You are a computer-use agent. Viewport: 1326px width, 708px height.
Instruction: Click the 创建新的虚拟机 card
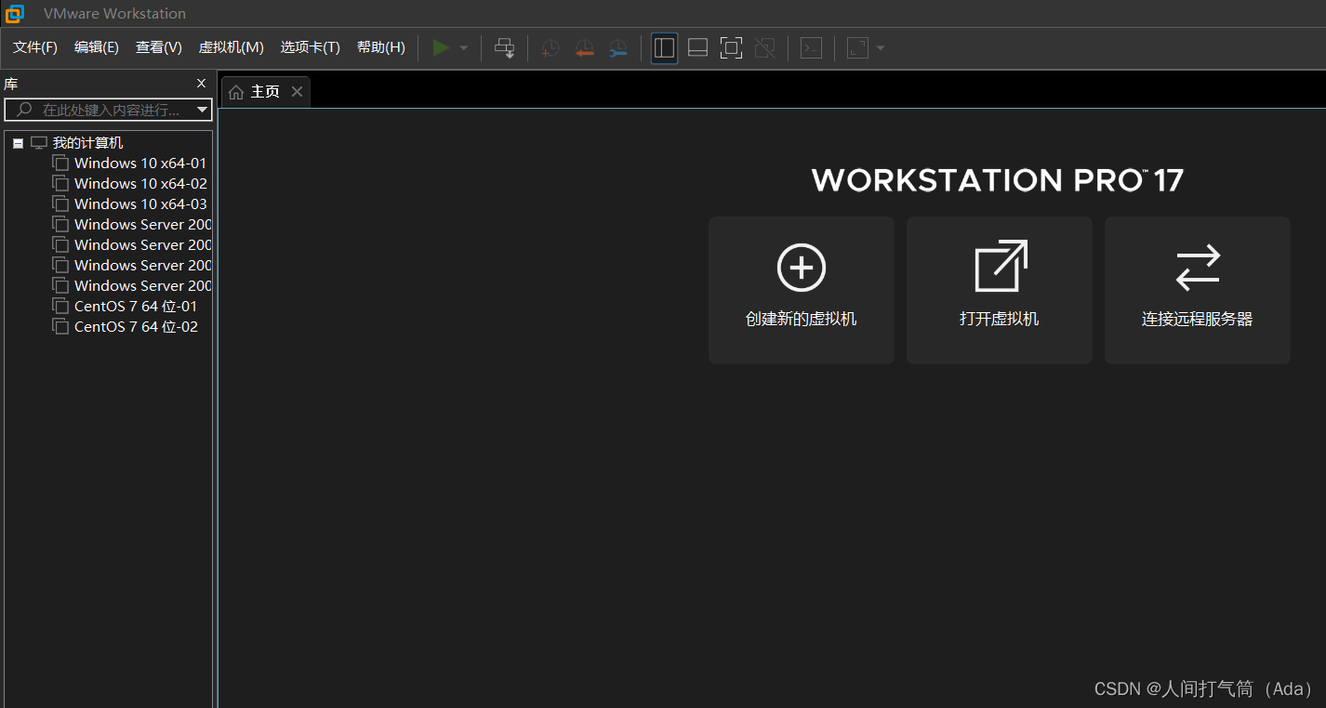[802, 290]
